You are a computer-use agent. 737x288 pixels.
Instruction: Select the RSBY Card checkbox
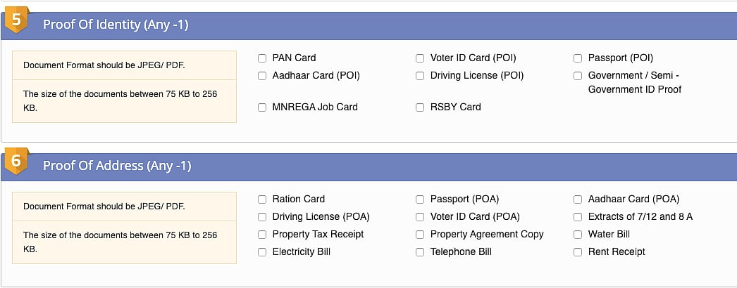tap(420, 107)
